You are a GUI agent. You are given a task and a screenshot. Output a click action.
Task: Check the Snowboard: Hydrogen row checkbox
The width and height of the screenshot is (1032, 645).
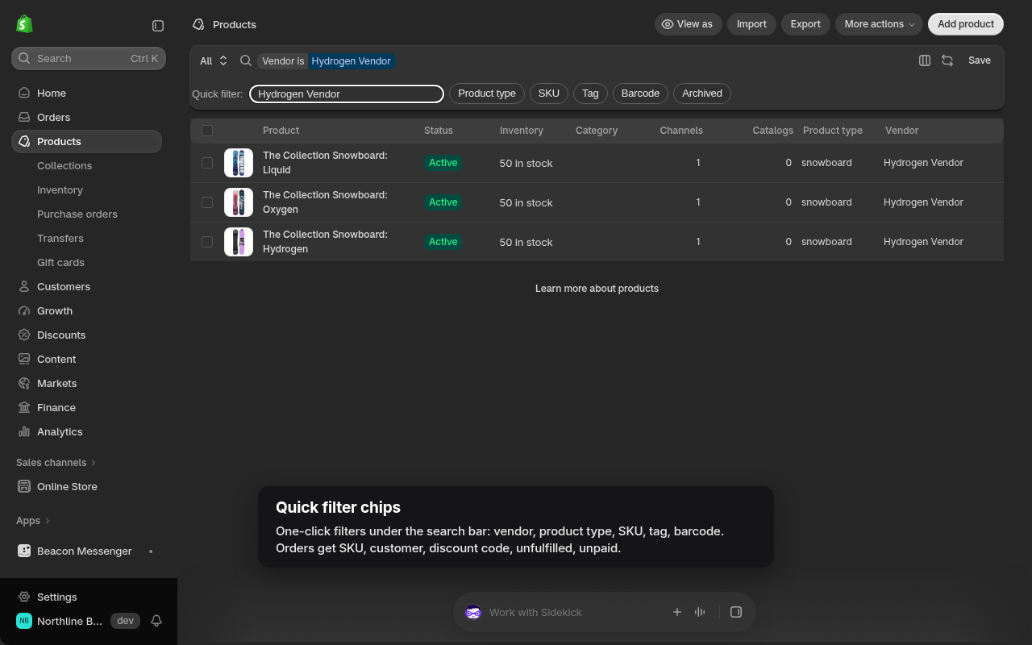pos(207,242)
